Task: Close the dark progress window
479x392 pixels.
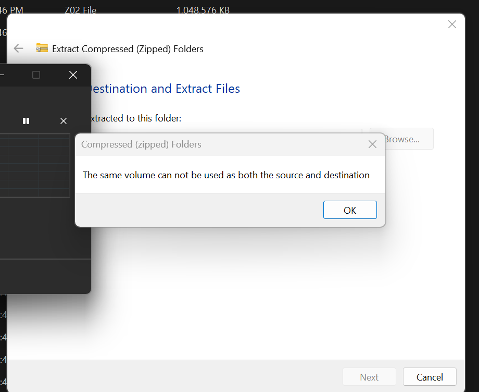Action: click(x=73, y=75)
